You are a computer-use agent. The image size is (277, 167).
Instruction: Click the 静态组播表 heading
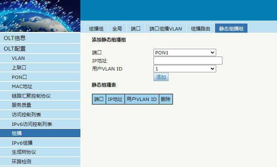pyautogui.click(x=104, y=85)
